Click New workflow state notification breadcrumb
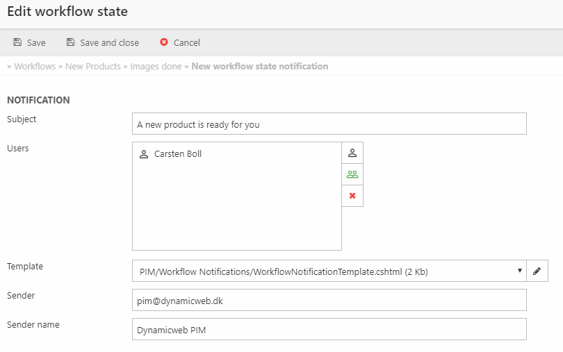The image size is (563, 352). point(259,67)
